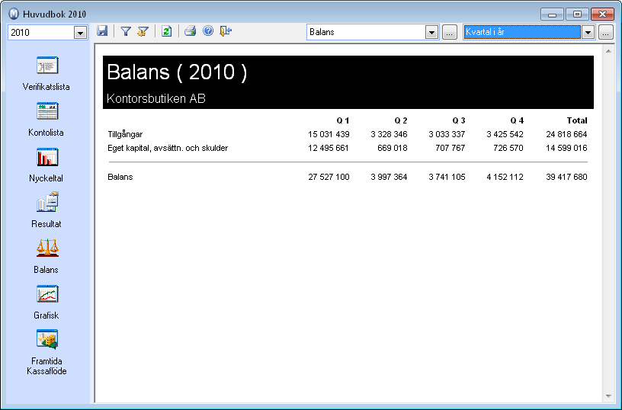The image size is (622, 410).
Task: Click the Balans ( 2010 ) report heading
Action: (177, 72)
